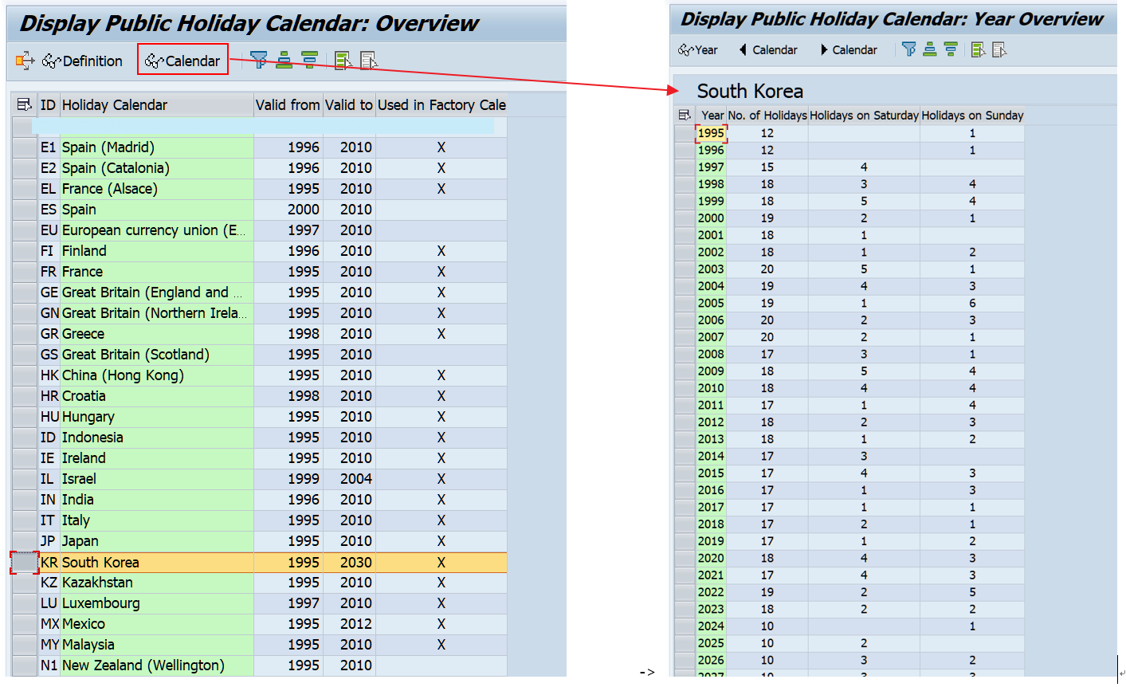Click the export icon left of Definition
The height and width of the screenshot is (687, 1126).
click(x=25, y=61)
